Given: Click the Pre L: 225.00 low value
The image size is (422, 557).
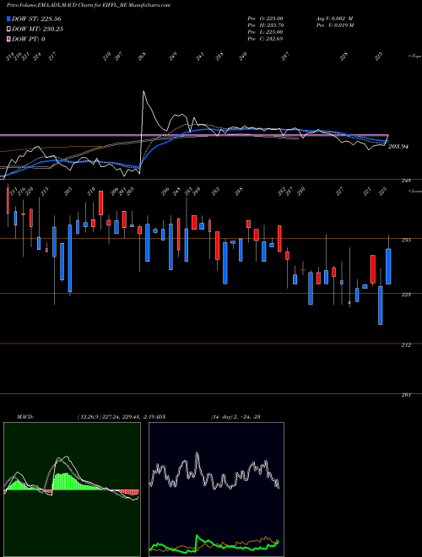Looking at the screenshot, I should point(265,32).
